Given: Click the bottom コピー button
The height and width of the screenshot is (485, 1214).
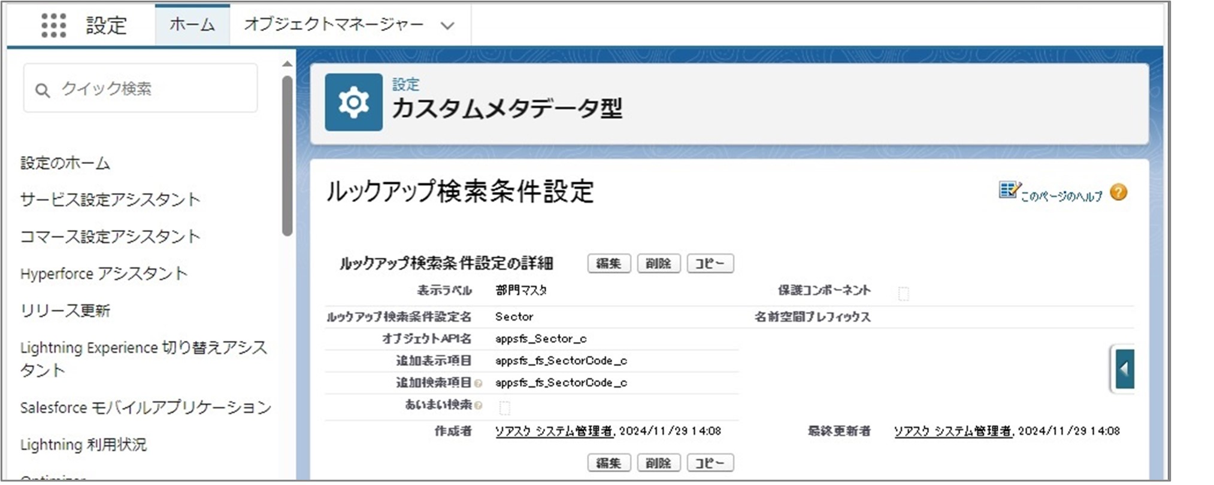Looking at the screenshot, I should pyautogui.click(x=710, y=463).
